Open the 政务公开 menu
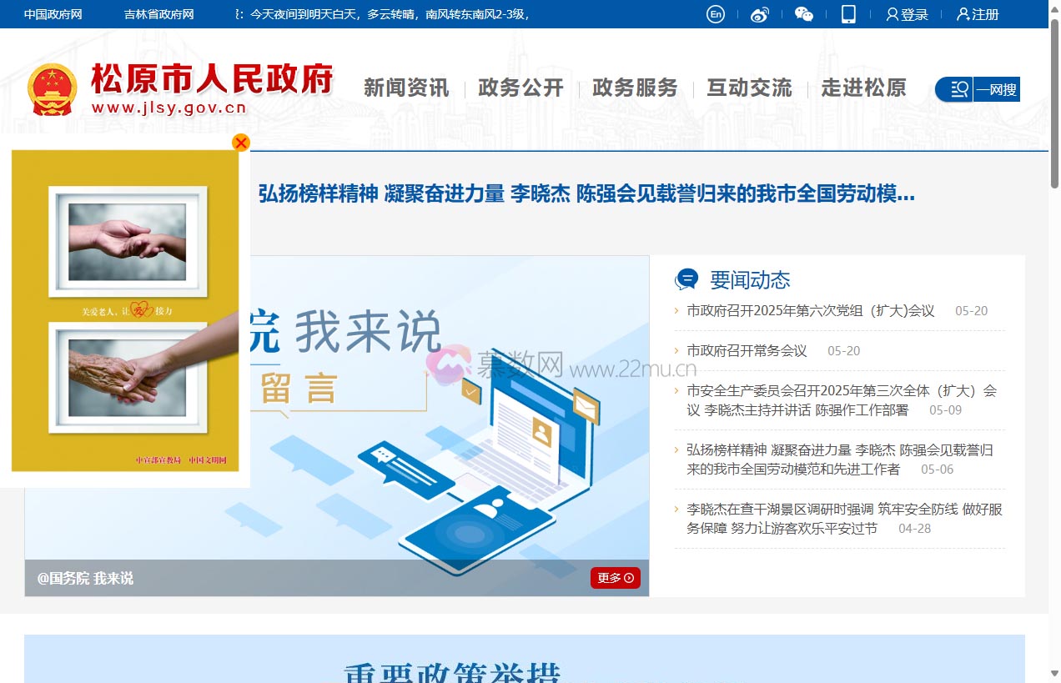Viewport: 1061px width, 683px height. point(520,88)
